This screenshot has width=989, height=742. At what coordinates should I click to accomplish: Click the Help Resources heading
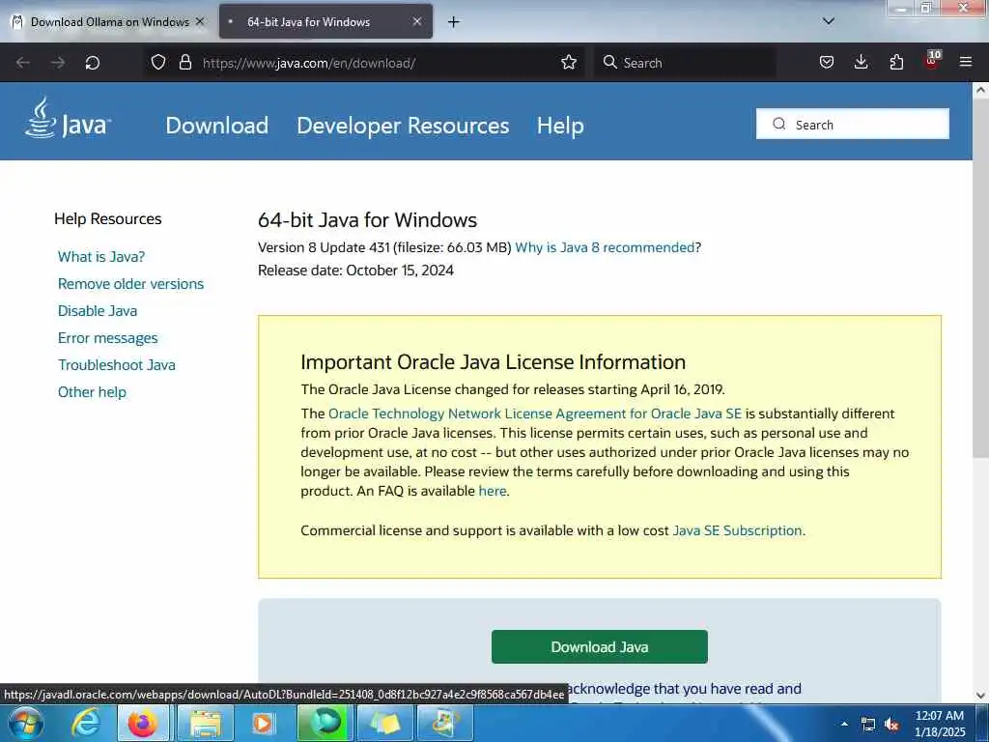pos(108,219)
